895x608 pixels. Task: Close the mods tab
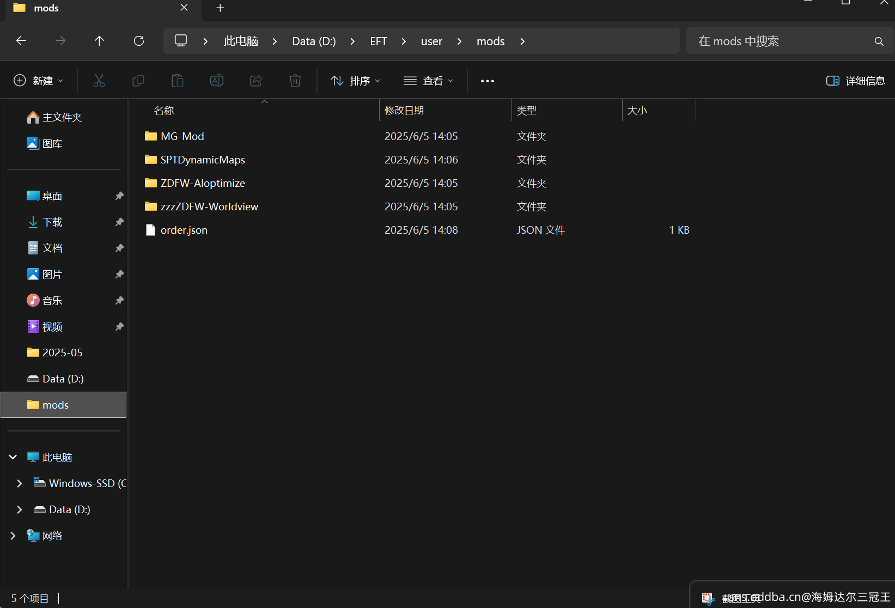click(x=184, y=8)
